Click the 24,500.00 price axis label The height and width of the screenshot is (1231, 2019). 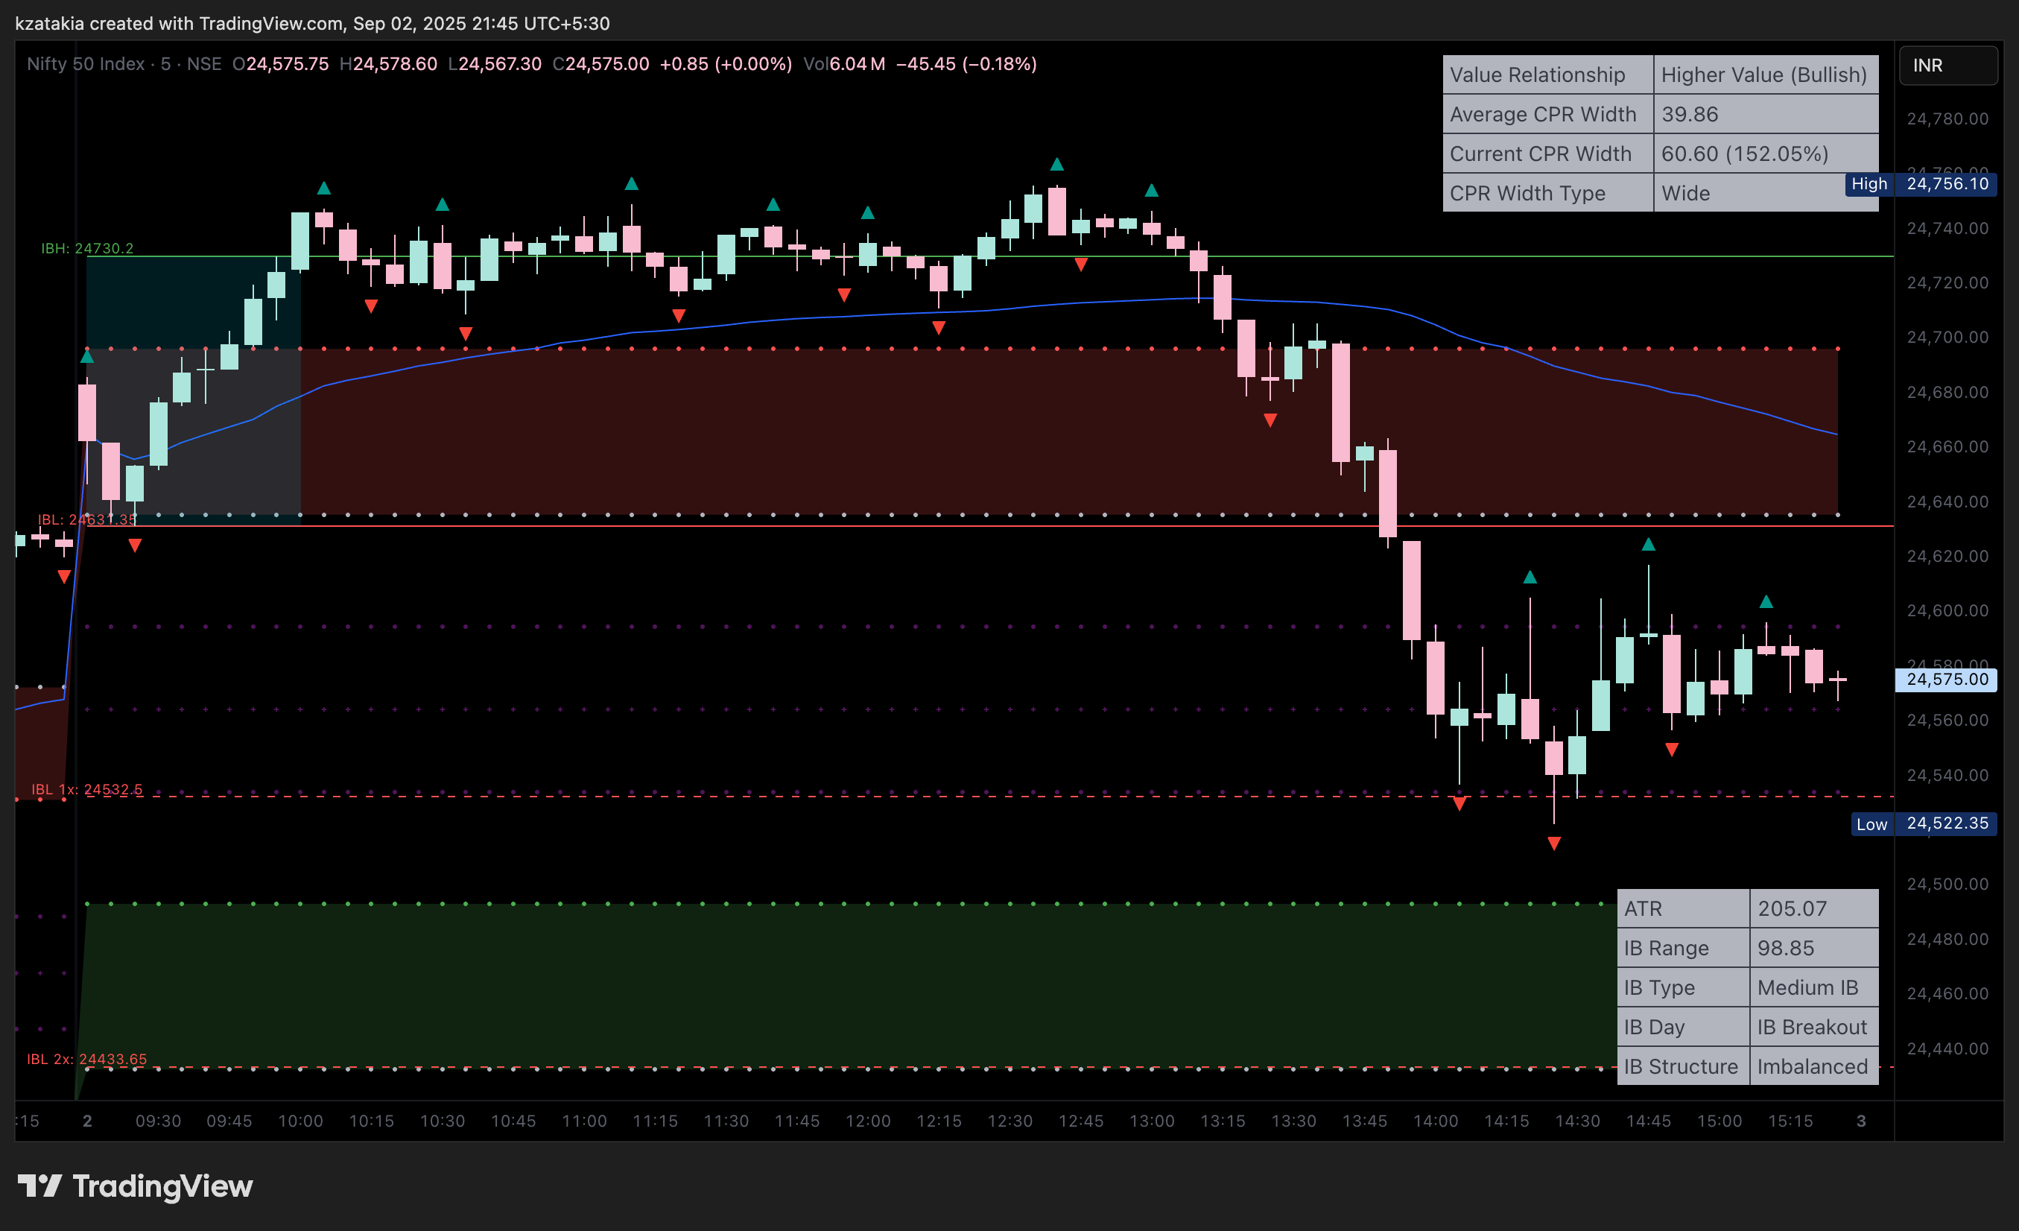pos(1947,884)
